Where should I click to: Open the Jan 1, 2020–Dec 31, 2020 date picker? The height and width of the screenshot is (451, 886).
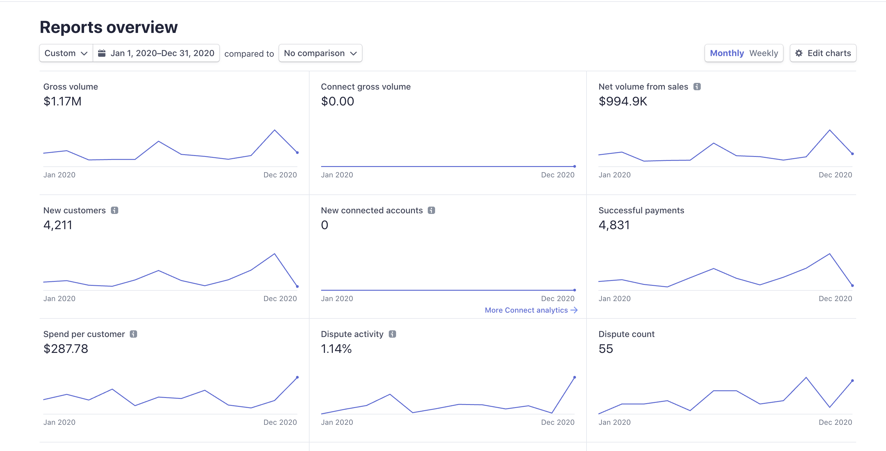pos(162,53)
